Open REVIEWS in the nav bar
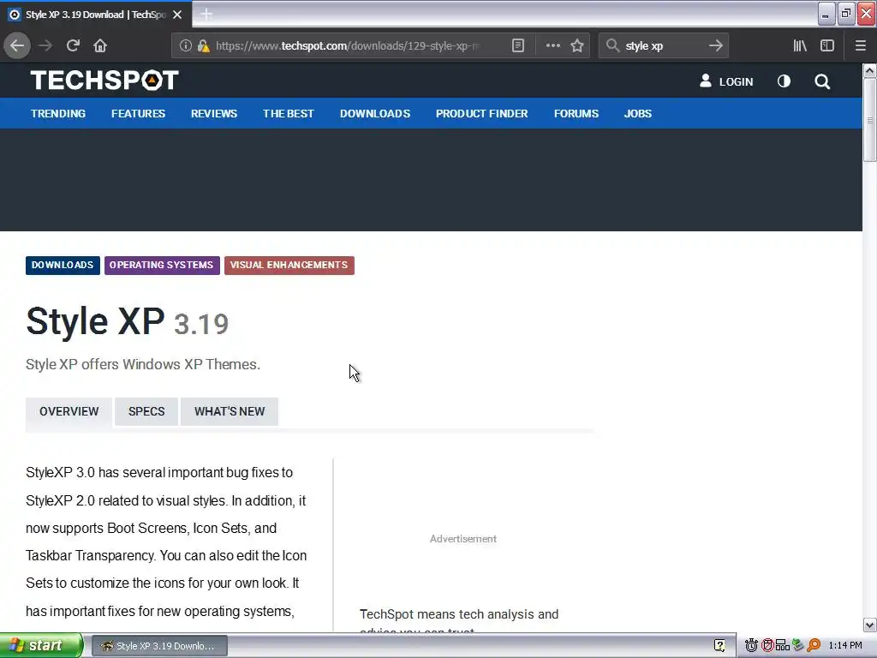The image size is (877, 658). pyautogui.click(x=213, y=114)
